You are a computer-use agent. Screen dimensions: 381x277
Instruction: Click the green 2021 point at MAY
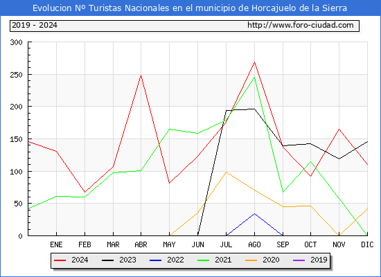click(x=169, y=129)
